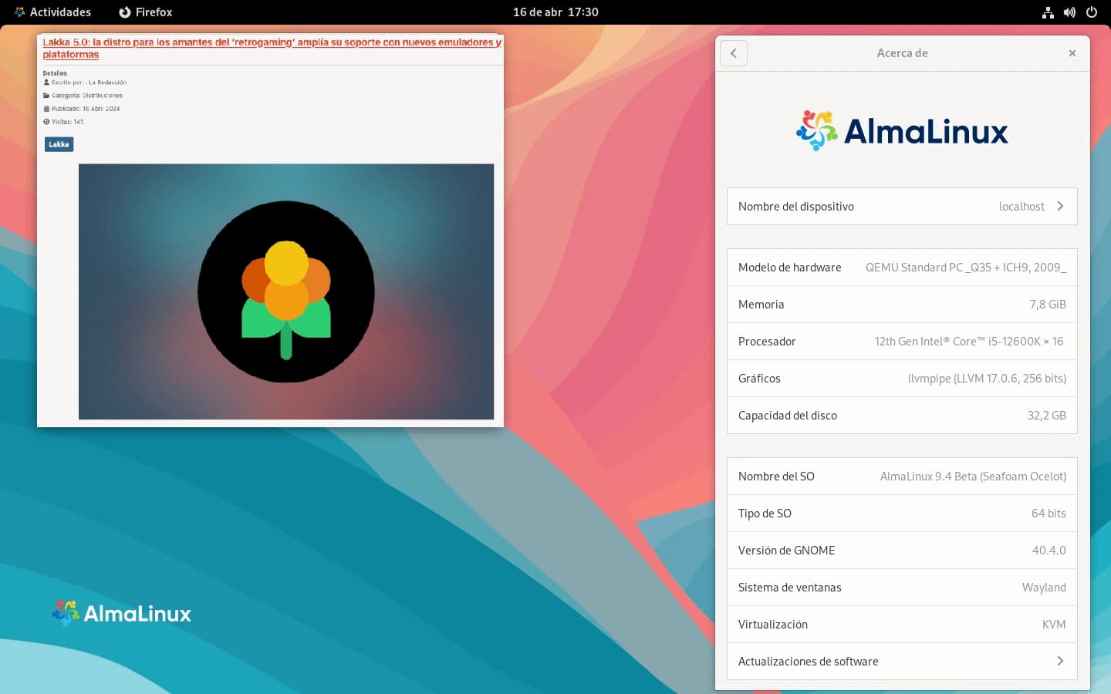Click the 'Memoria' label
The width and height of the screenshot is (1111, 694).
coord(761,305)
